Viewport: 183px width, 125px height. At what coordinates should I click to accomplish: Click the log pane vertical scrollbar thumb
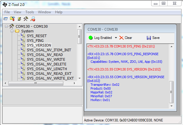click(171, 92)
